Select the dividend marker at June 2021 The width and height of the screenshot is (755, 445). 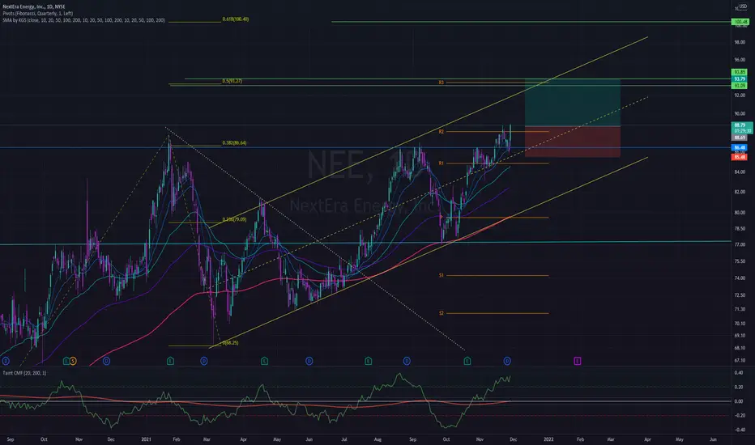pyautogui.click(x=309, y=361)
